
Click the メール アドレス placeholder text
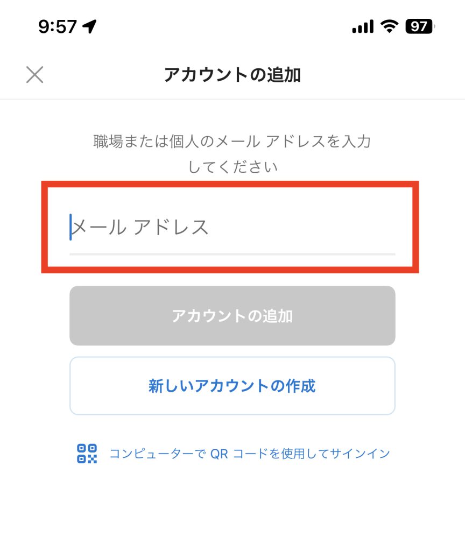pos(141,228)
